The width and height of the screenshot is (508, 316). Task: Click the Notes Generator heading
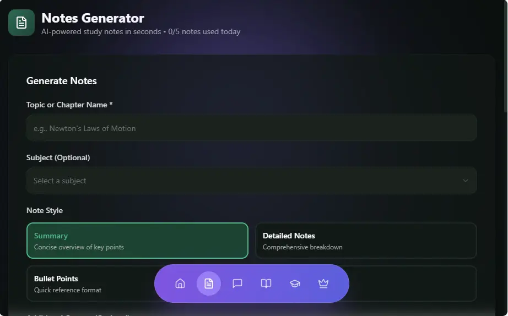pyautogui.click(x=93, y=18)
